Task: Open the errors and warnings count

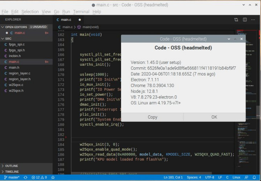Action: pos(39,177)
